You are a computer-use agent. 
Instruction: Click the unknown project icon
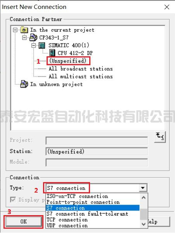tap(24, 84)
